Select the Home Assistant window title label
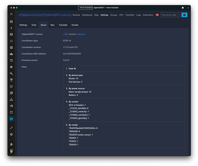The image size is (198, 166). coord(85,8)
